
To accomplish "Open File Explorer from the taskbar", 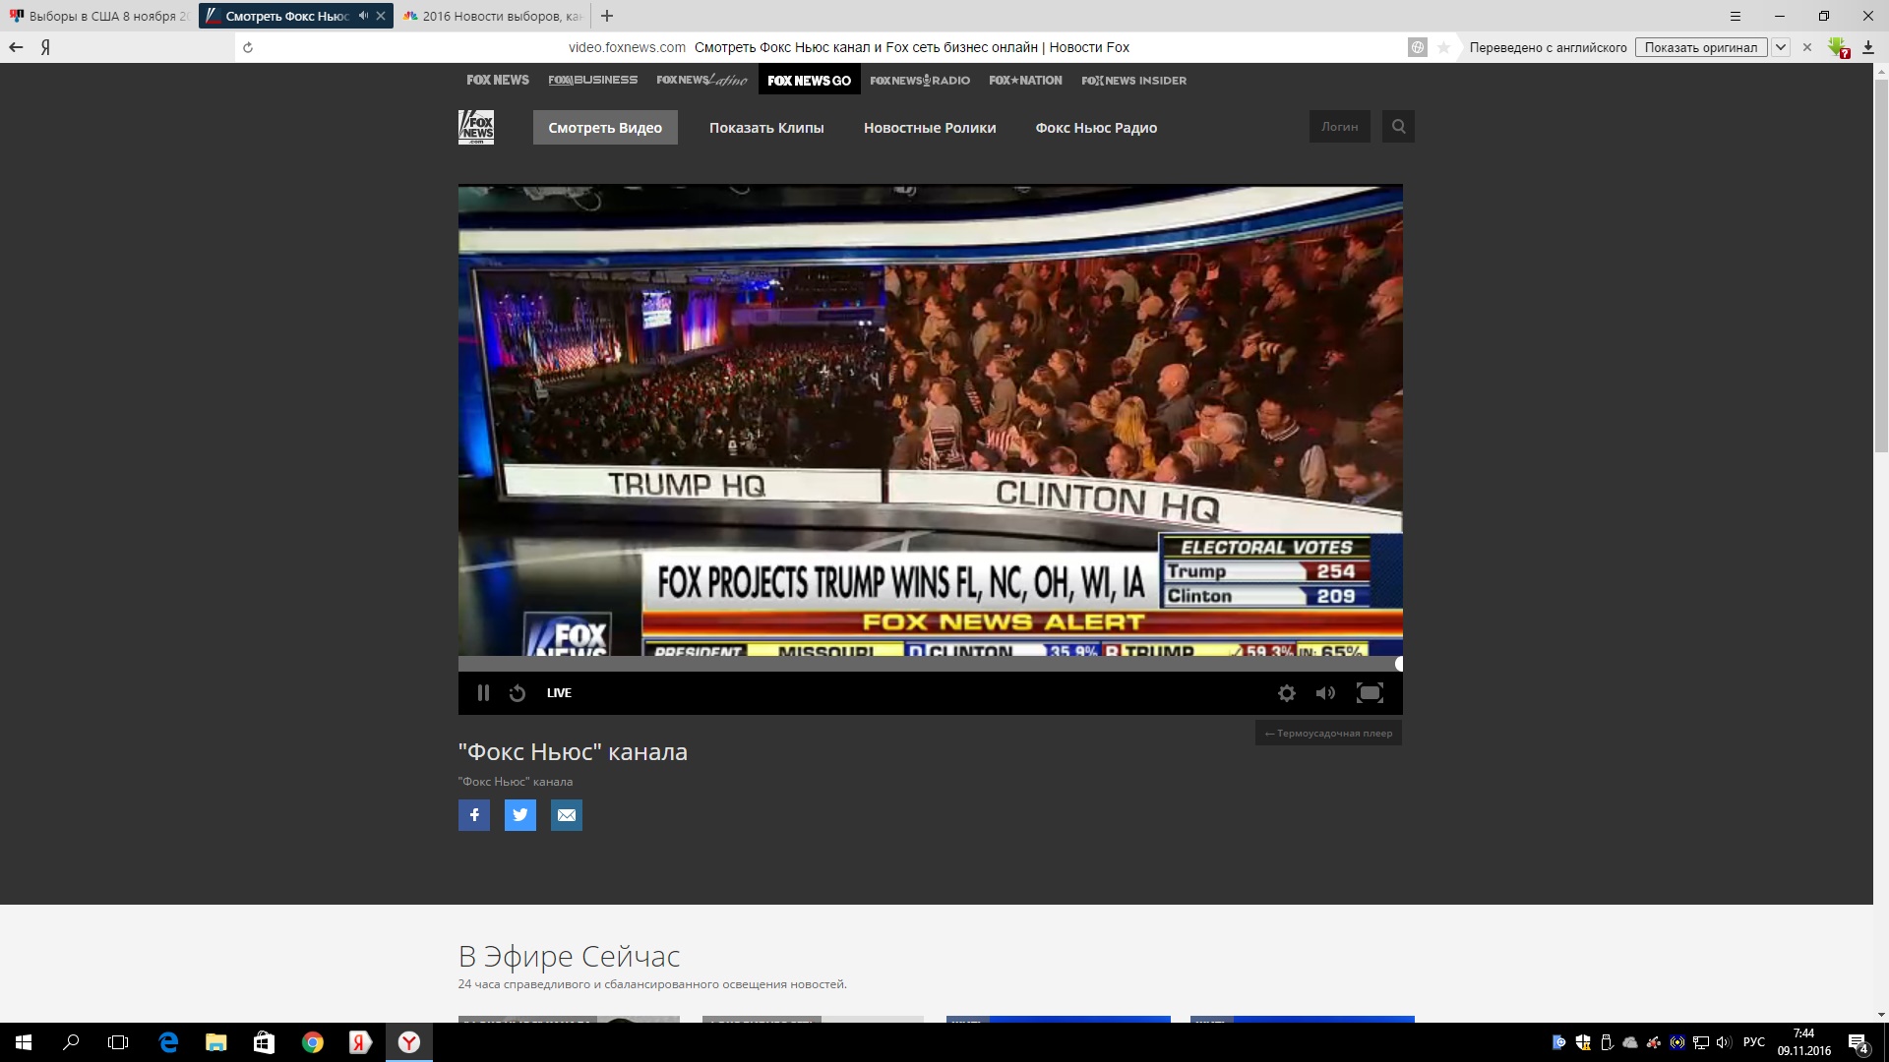I will pyautogui.click(x=215, y=1042).
